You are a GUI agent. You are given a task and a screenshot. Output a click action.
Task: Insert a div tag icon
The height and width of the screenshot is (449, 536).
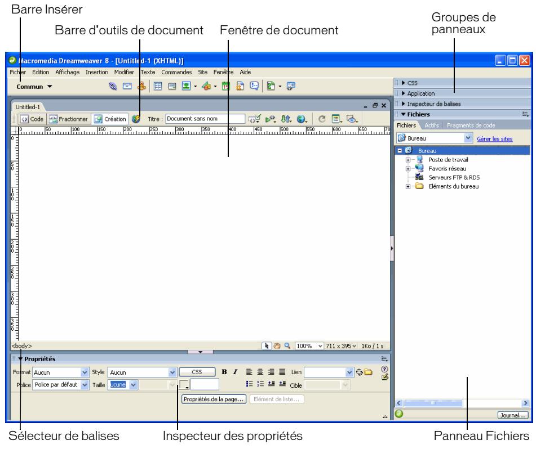pos(172,86)
